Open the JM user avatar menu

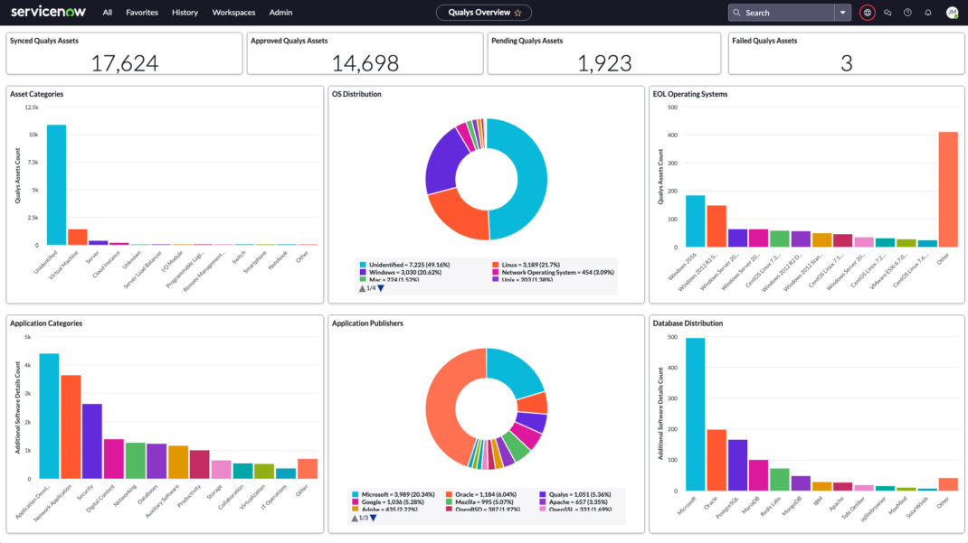952,13
